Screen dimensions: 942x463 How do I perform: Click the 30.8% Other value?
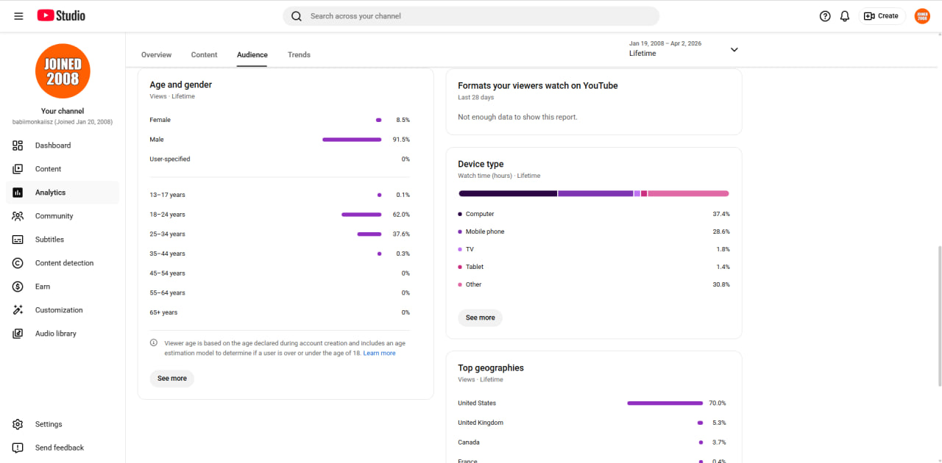click(721, 284)
